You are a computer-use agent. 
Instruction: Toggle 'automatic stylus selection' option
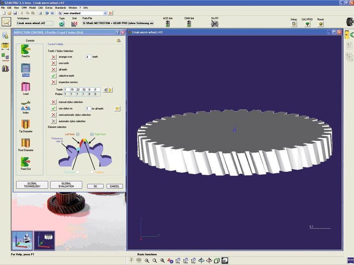click(54, 121)
